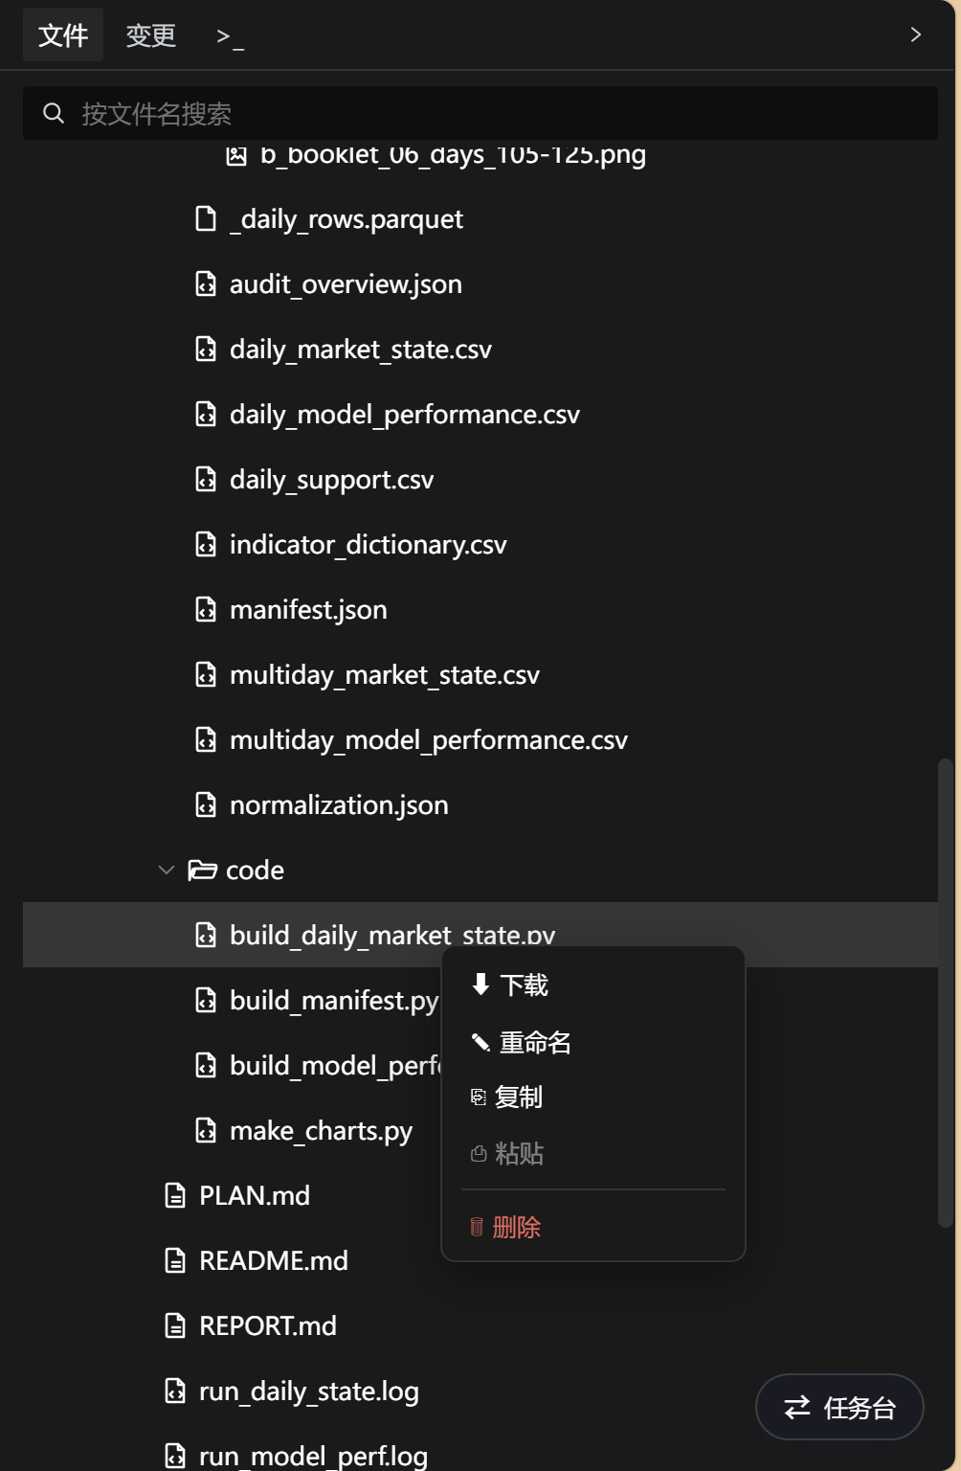Click the rename pencil icon
The height and width of the screenshot is (1471, 961).
coord(480,1042)
